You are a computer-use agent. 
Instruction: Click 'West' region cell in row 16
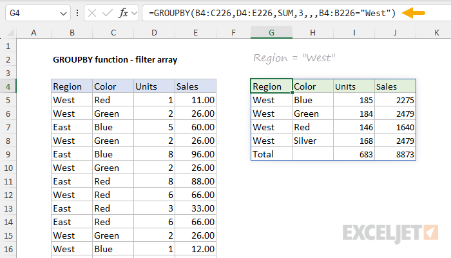pyautogui.click(x=72, y=249)
